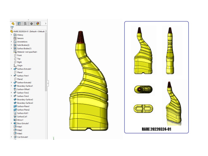The height and width of the screenshot is (156, 208).
Task: Expand the Surface-Extrude1 feature
Action: pyautogui.click(x=12, y=69)
